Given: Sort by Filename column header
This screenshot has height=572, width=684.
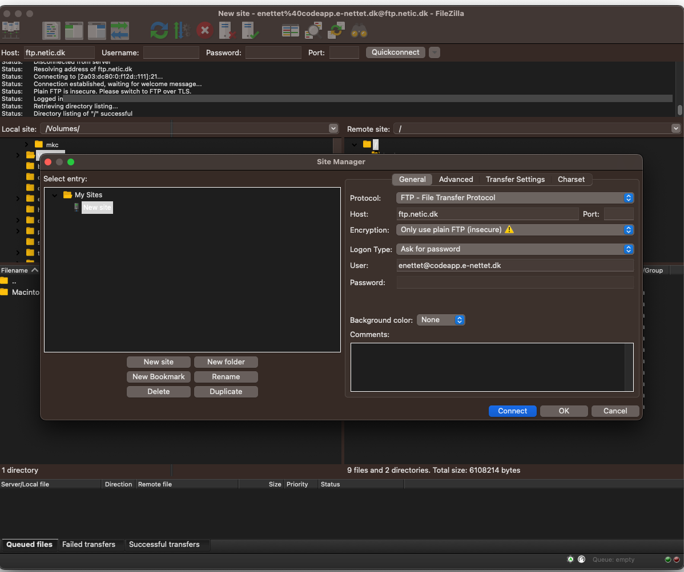Looking at the screenshot, I should click(x=19, y=270).
